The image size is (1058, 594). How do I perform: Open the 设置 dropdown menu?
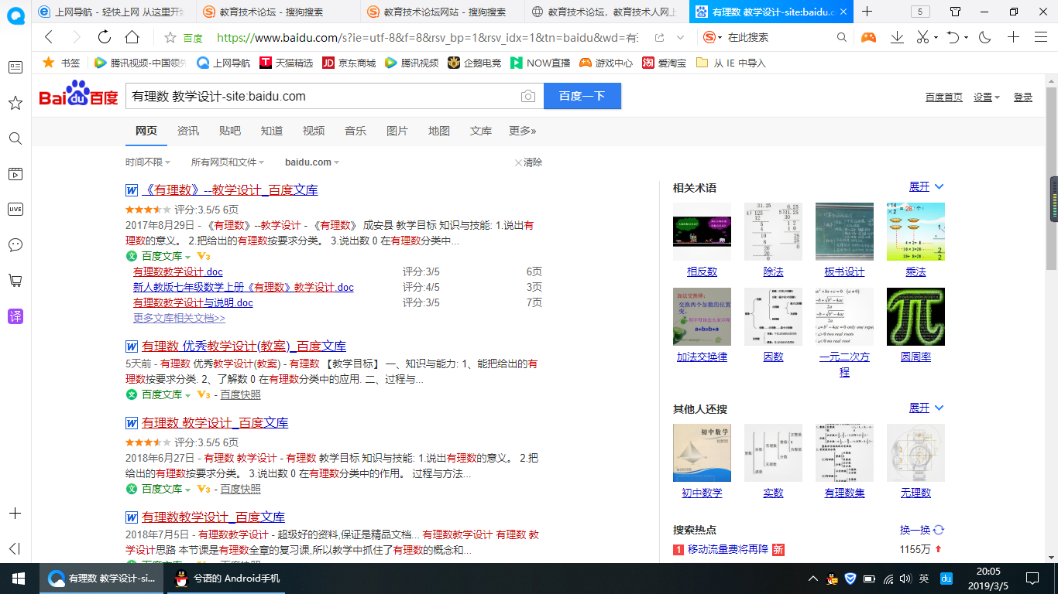tap(987, 97)
